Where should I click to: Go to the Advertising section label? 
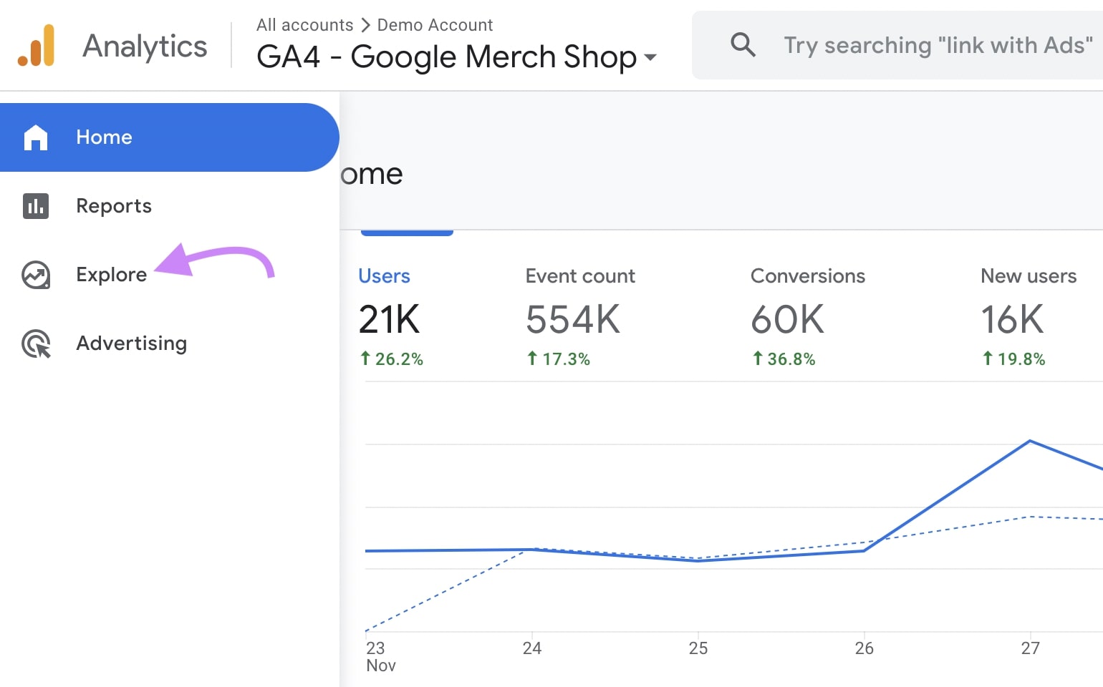point(132,343)
